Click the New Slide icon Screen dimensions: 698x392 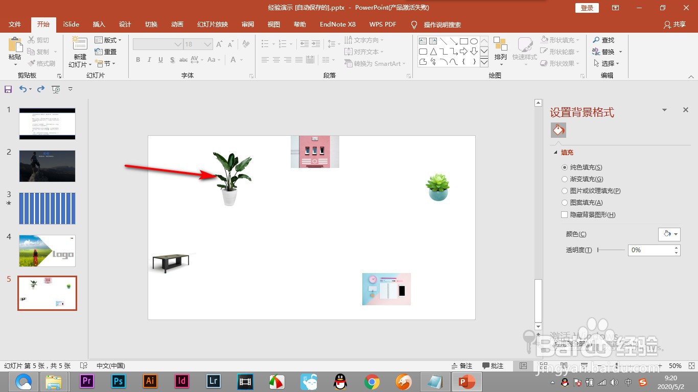[x=80, y=44]
